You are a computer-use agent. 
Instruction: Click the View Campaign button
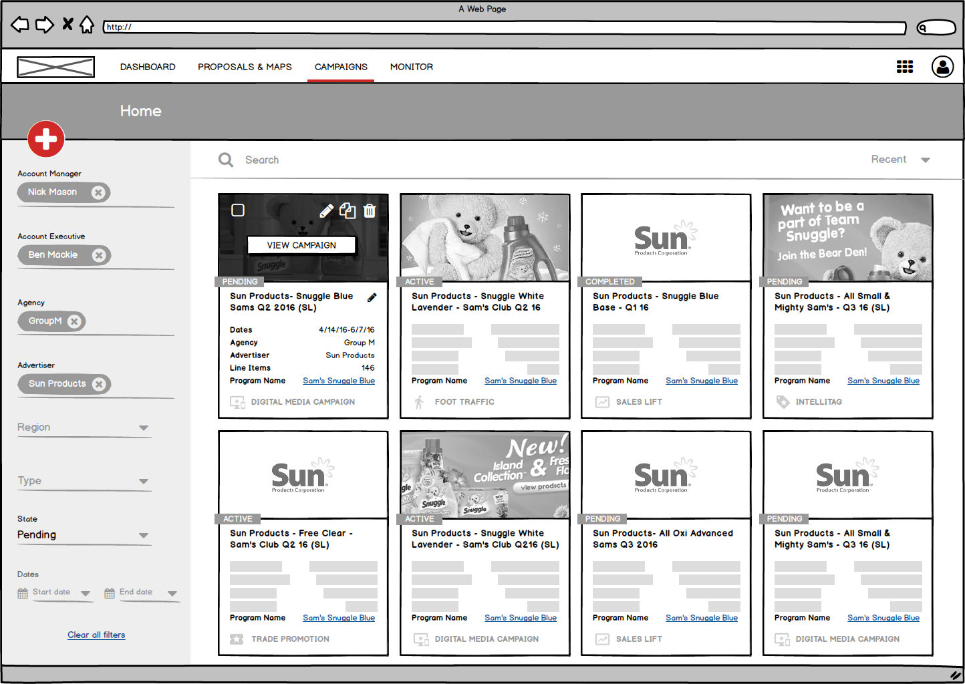301,245
